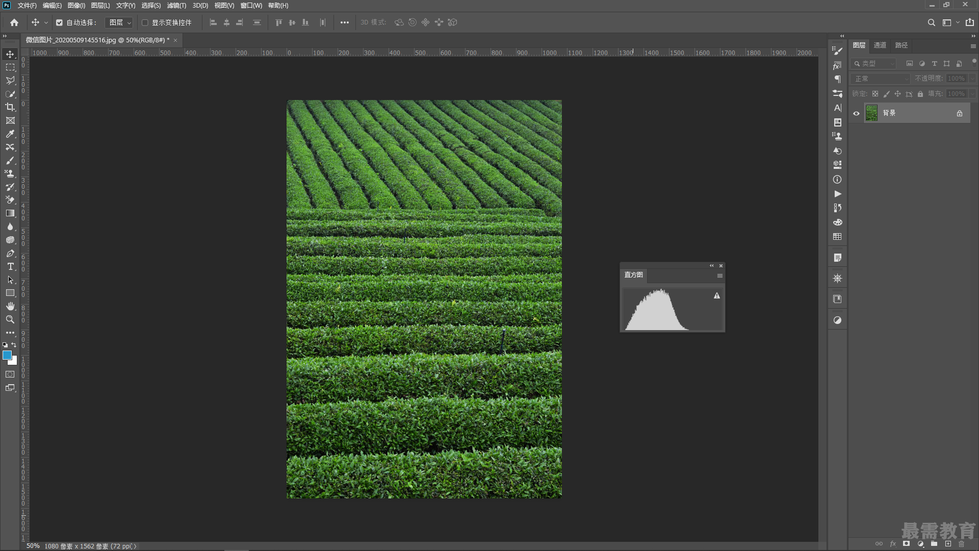Viewport: 979px width, 551px height.
Task: Open the fill 填充 dropdown arrow
Action: [972, 94]
